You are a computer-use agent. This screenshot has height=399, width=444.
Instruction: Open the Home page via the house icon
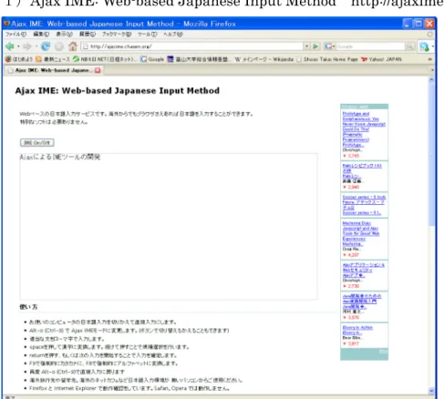(73, 46)
